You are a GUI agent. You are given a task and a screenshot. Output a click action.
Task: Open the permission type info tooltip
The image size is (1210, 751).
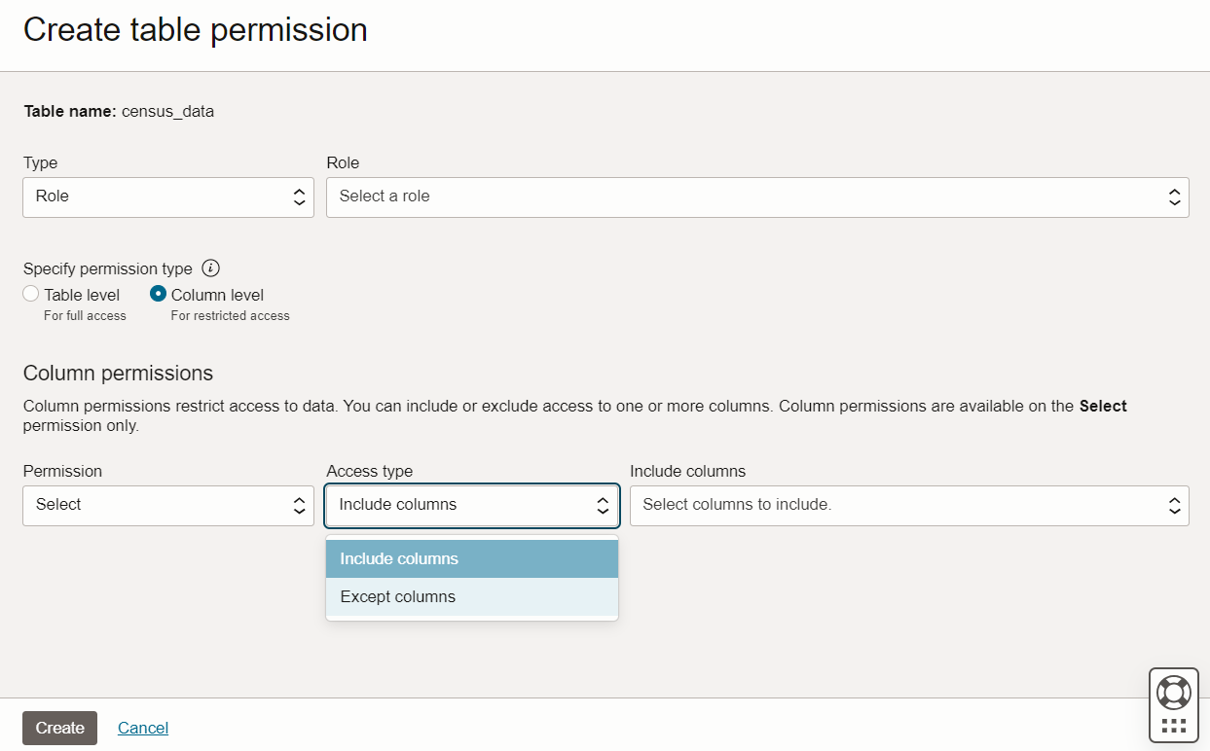point(210,268)
